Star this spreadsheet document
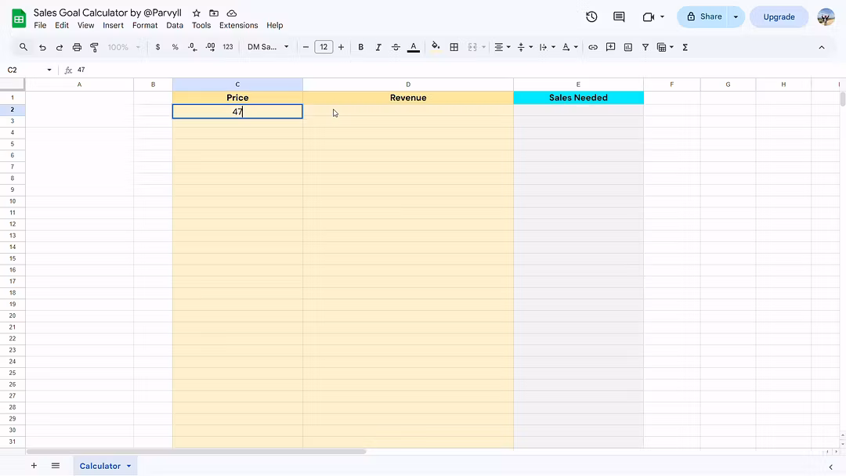 coord(197,13)
